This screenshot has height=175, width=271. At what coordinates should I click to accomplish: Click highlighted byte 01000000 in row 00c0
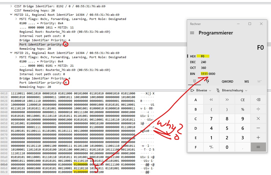[x=81, y=172]
